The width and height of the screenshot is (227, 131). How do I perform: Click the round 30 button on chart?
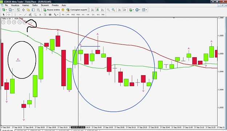[x=14, y=22]
